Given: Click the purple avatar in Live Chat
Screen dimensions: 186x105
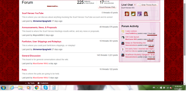Looking at the screenshot, I should pyautogui.click(x=139, y=14).
